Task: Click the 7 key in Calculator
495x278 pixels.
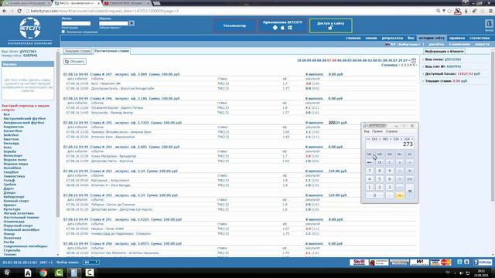Action: coord(370,171)
